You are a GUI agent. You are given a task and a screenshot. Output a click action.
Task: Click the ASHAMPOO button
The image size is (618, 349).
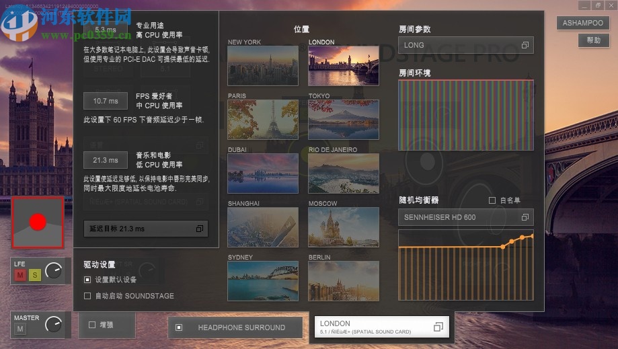tap(582, 23)
